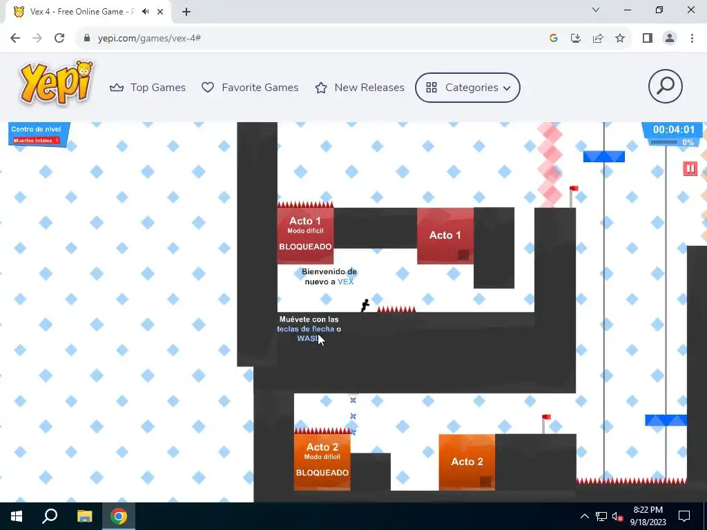Go forward in browser history

pos(37,39)
